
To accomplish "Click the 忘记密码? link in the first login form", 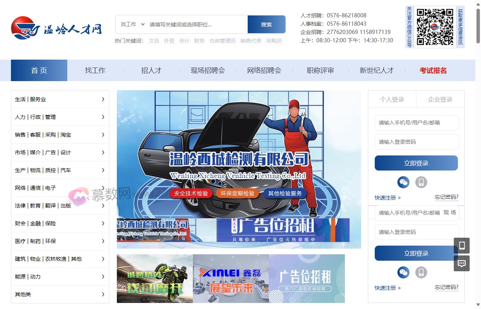I will 446,197.
